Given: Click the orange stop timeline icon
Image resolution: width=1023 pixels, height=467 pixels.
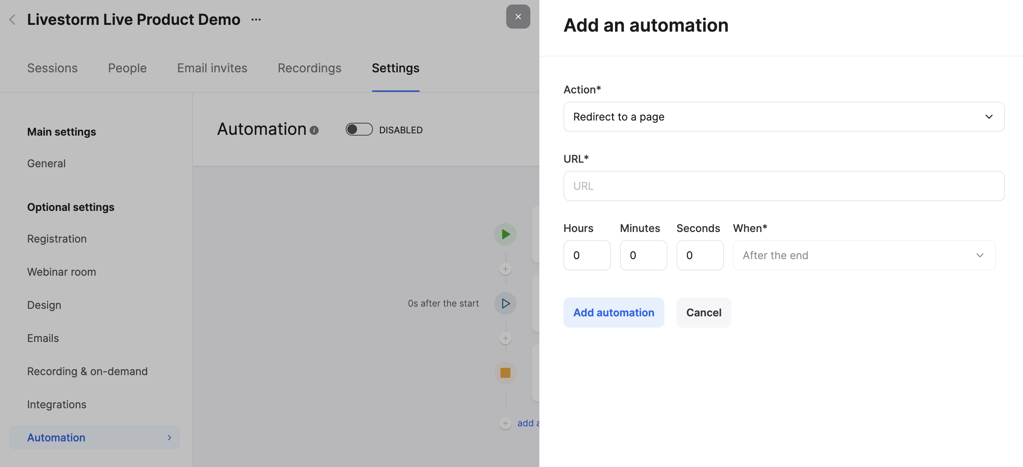Looking at the screenshot, I should [505, 372].
